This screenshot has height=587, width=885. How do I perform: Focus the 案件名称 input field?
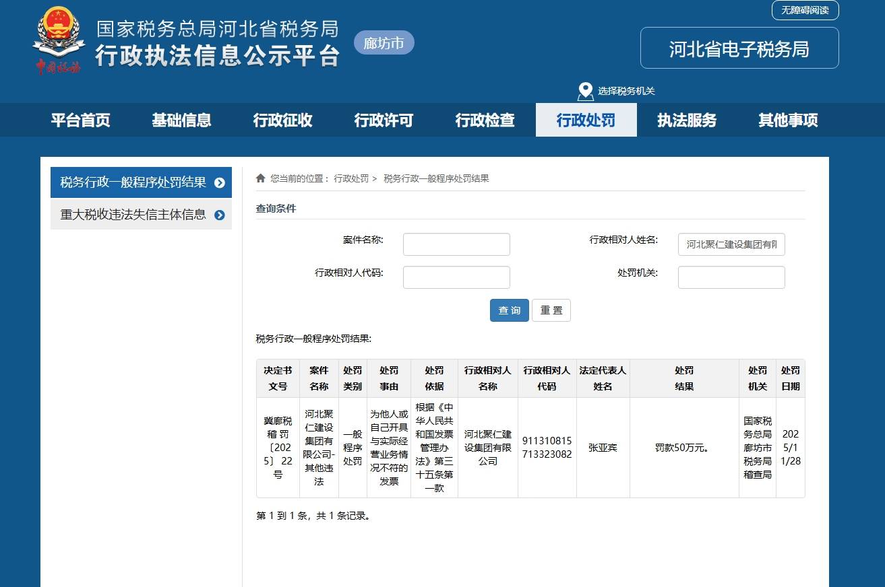[456, 244]
